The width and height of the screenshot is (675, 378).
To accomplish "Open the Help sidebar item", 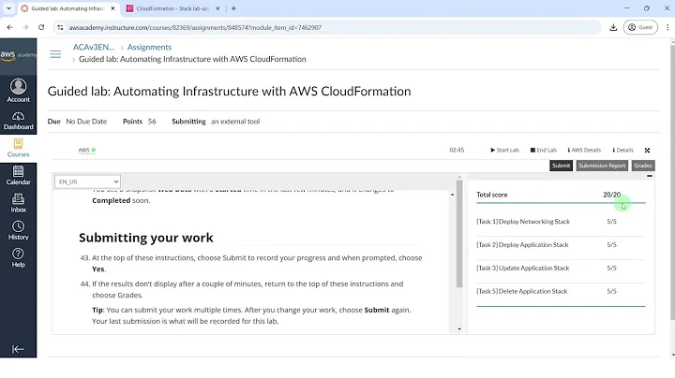I will point(18,258).
